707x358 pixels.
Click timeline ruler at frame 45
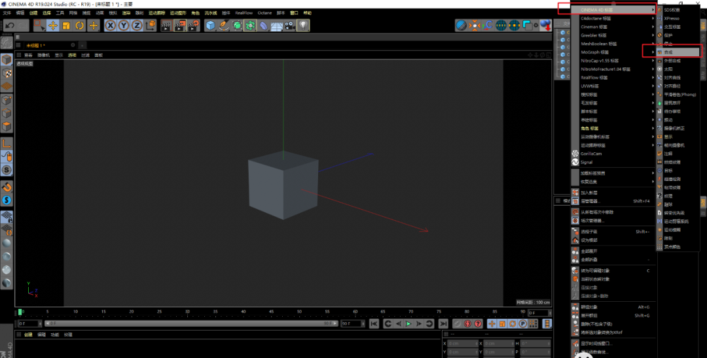tap(271, 312)
